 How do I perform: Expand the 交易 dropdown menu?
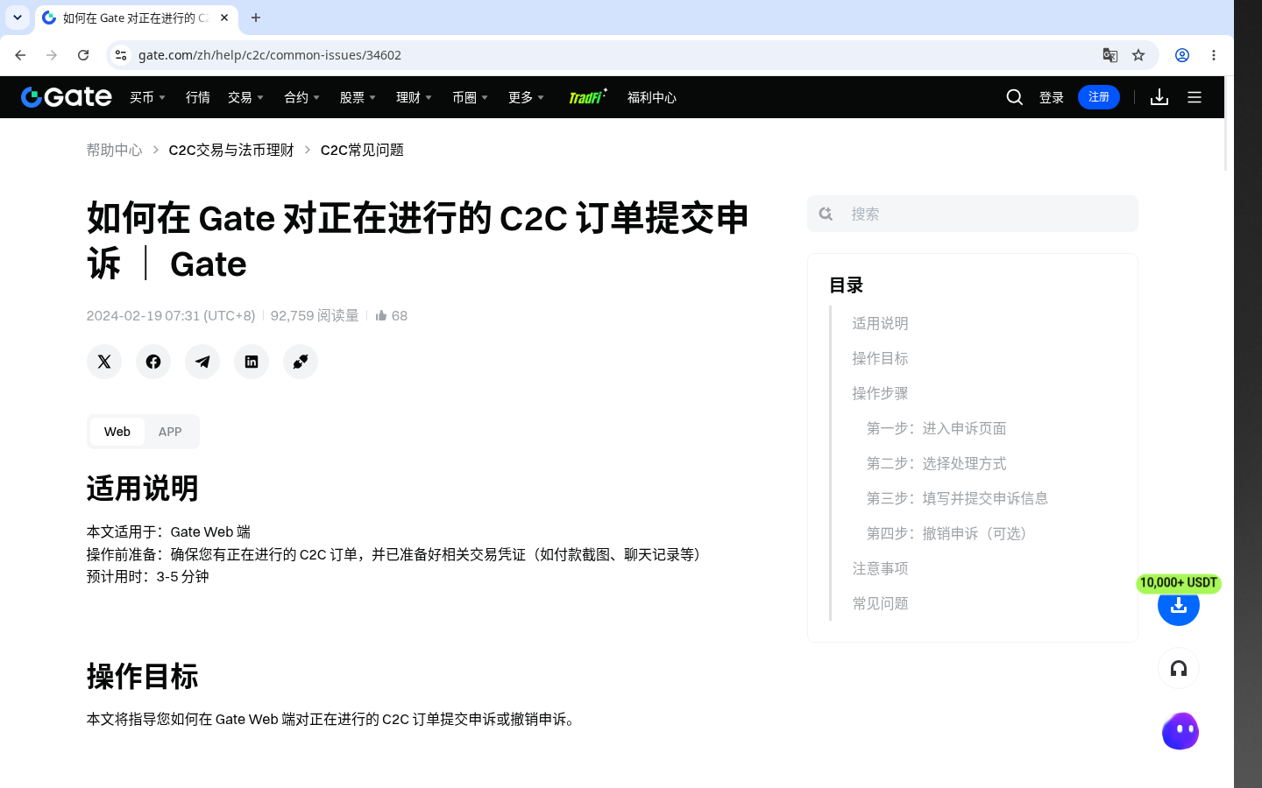pyautogui.click(x=246, y=97)
